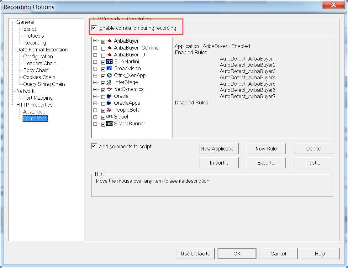The width and height of the screenshot is (348, 268).
Task: Click the Citrix_XenApp globe icon
Action: pos(109,75)
